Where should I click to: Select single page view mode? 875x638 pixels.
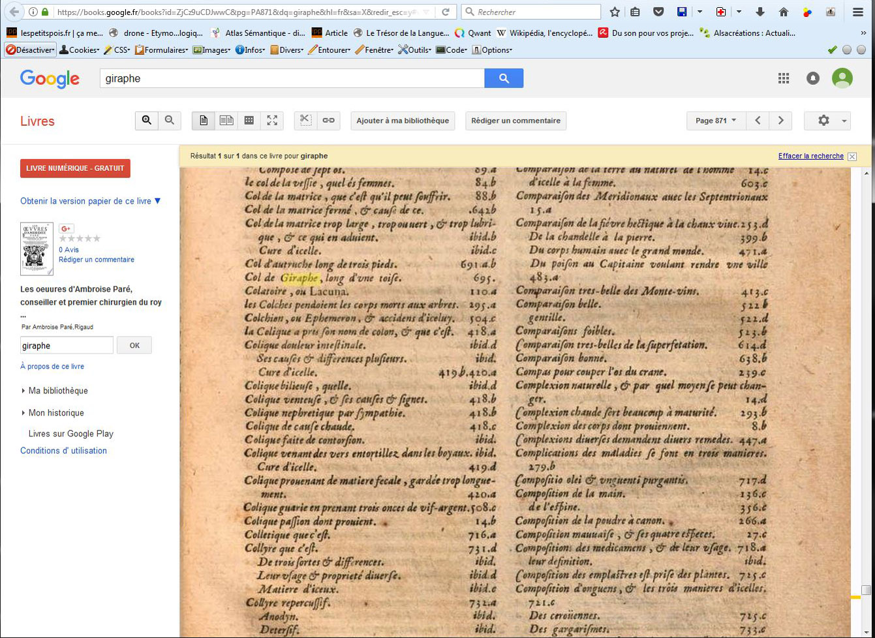pos(204,121)
